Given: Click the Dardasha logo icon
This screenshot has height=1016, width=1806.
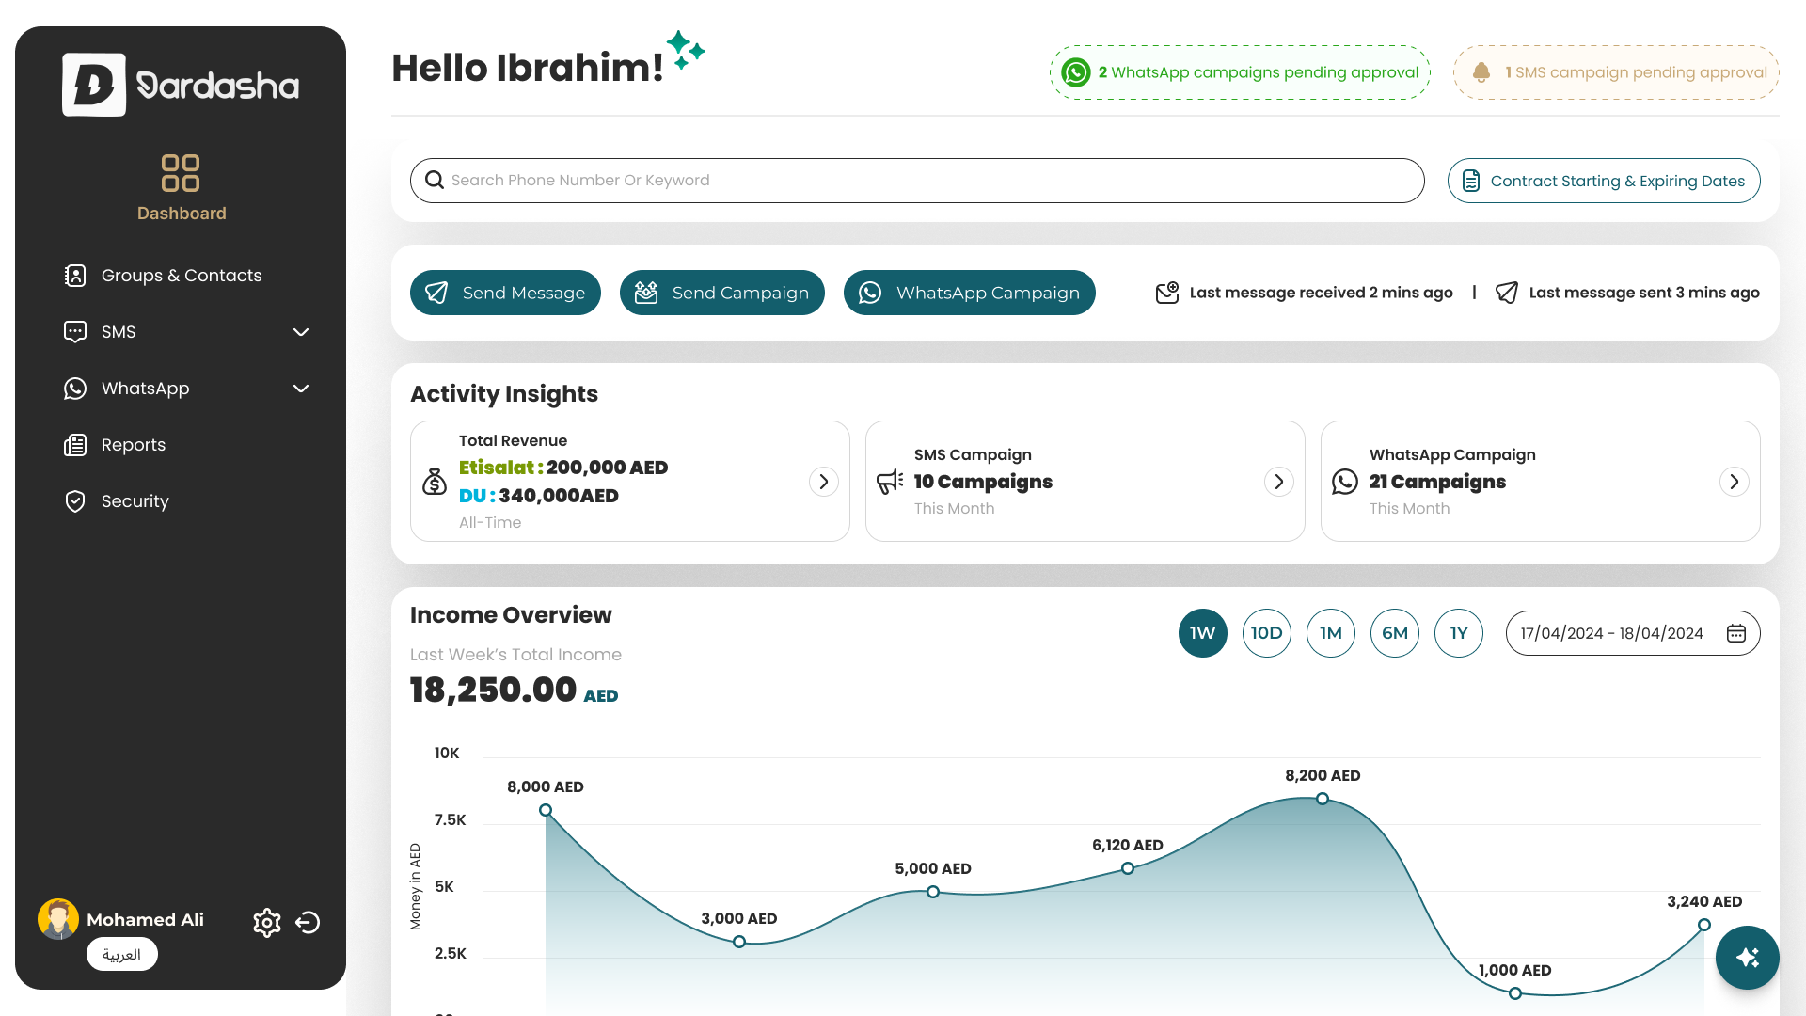Looking at the screenshot, I should point(94,85).
